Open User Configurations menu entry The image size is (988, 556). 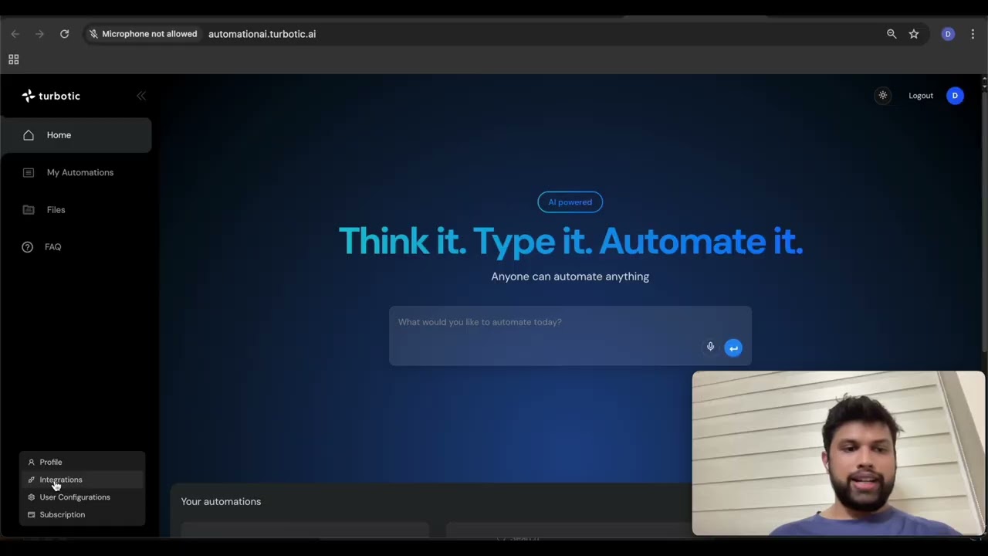pos(75,497)
